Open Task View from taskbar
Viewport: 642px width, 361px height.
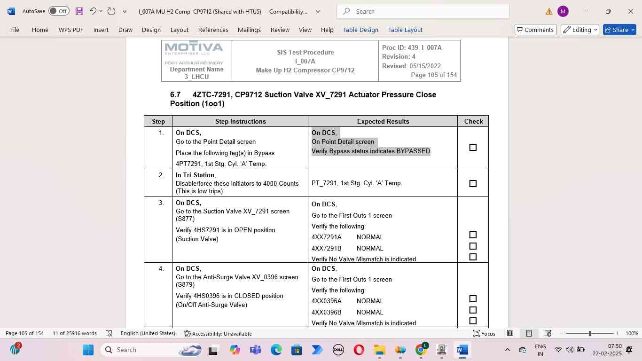(x=213, y=350)
